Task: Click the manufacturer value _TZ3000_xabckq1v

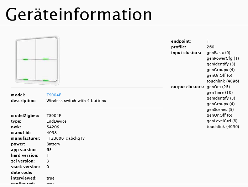Action: point(65,138)
